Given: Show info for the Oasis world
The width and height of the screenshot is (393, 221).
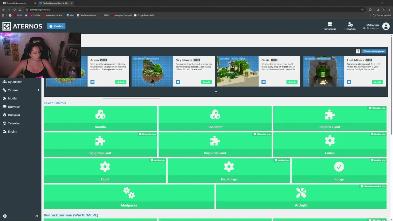Looking at the screenshot, I should tap(263, 82).
